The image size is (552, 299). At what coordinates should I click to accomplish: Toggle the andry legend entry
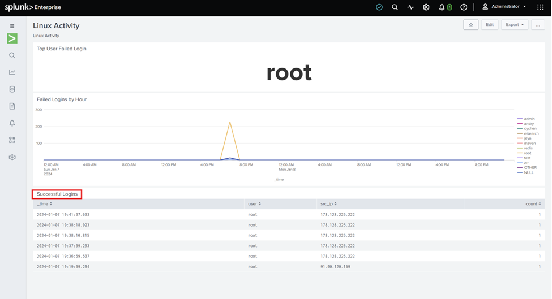pyautogui.click(x=525, y=124)
